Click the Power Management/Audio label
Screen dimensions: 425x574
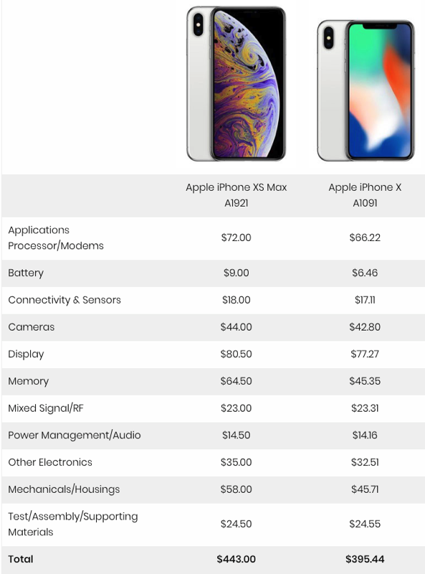75,436
